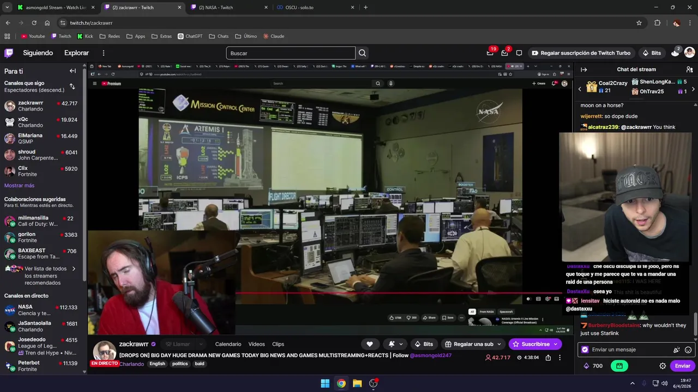Click the Buscar search field
698x392 pixels.
pyautogui.click(x=291, y=53)
